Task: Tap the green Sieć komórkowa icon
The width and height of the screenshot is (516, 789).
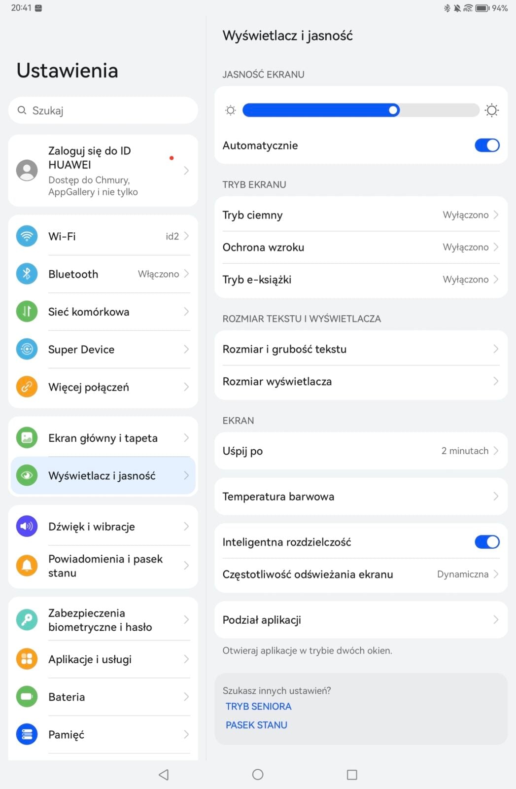Action: (x=27, y=312)
